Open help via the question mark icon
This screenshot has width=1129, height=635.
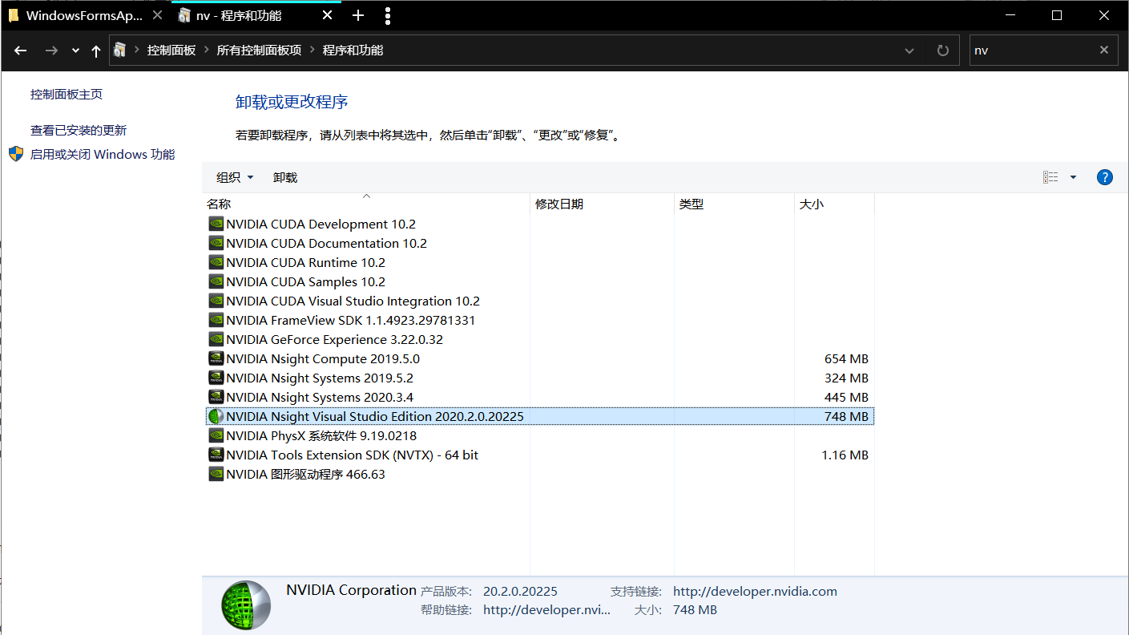click(1105, 177)
